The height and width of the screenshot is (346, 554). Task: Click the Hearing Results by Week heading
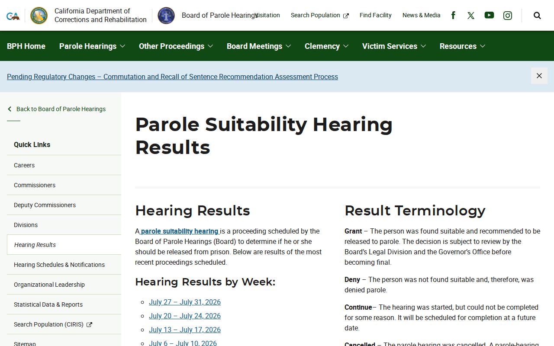pyautogui.click(x=205, y=282)
